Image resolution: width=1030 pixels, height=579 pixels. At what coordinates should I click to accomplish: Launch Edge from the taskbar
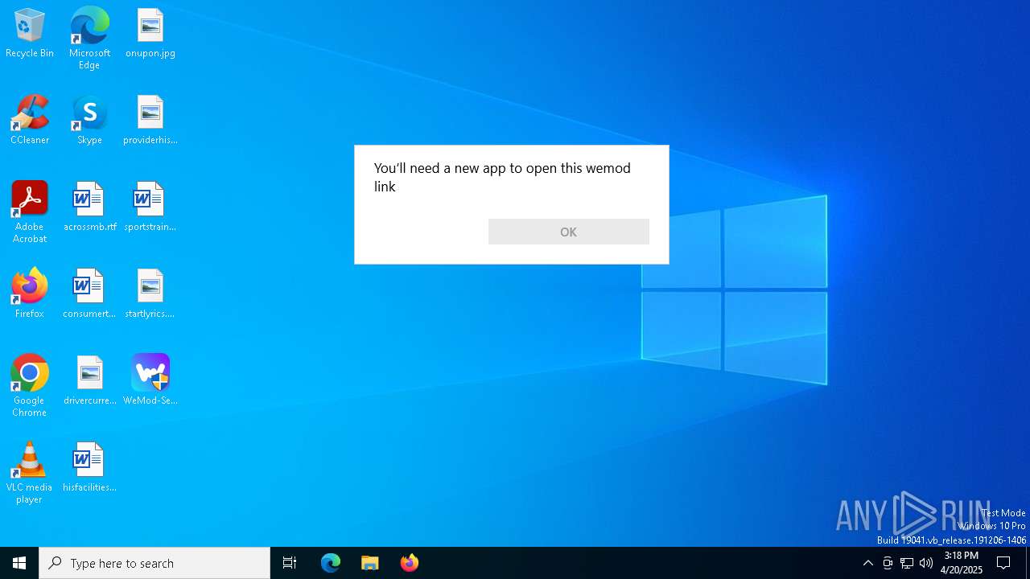coord(331,563)
